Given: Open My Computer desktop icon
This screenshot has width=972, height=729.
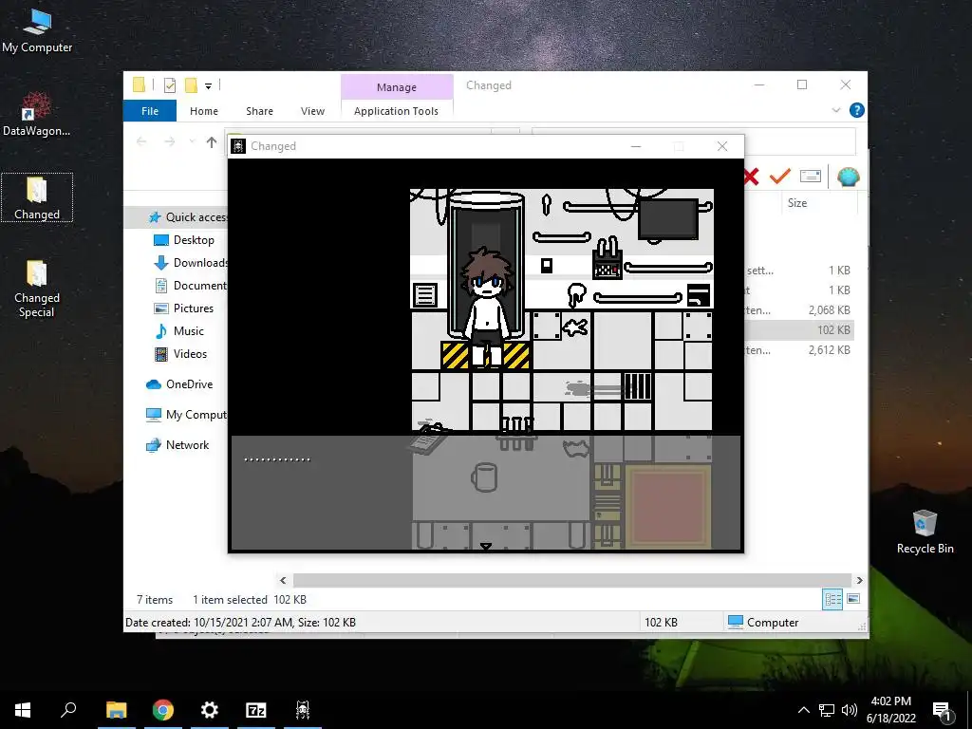Looking at the screenshot, I should 37,29.
